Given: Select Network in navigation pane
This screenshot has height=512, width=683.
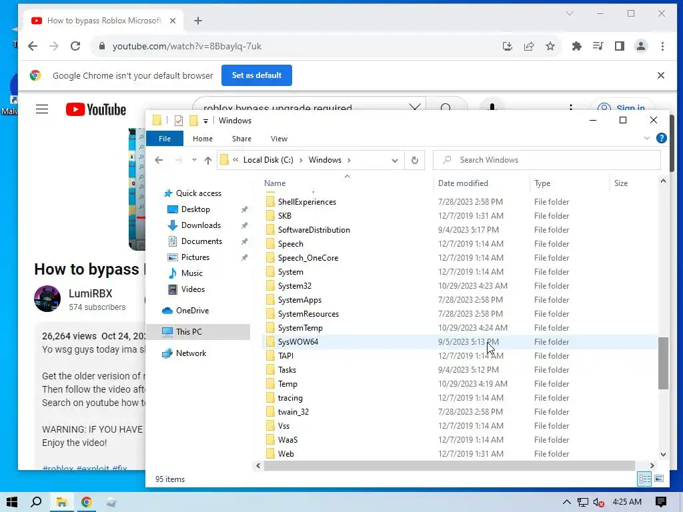Looking at the screenshot, I should pyautogui.click(x=191, y=353).
